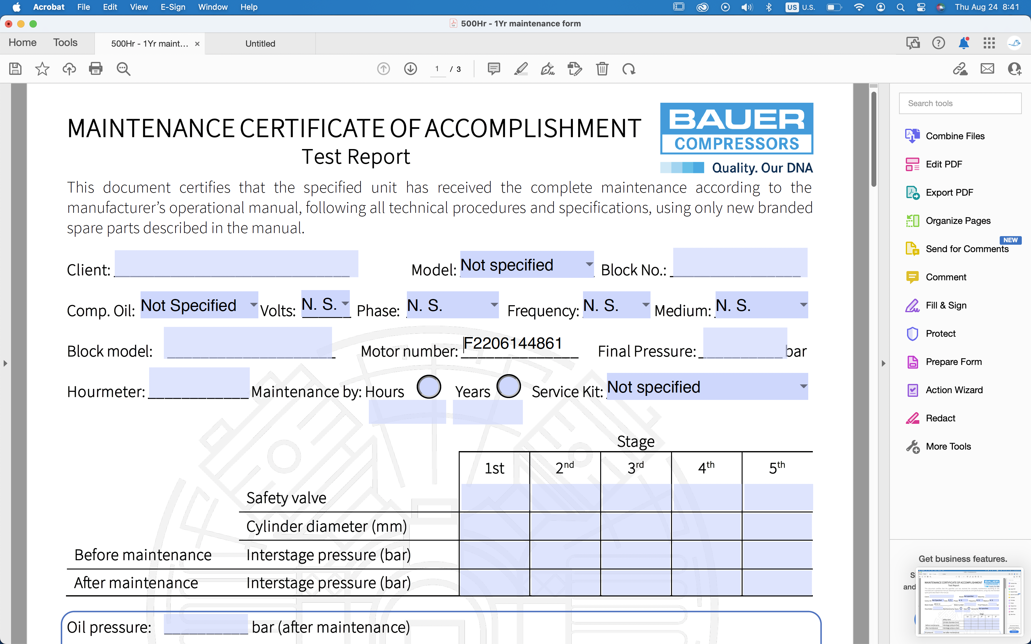Go to next page arrow
1031x644 pixels.
(x=410, y=69)
